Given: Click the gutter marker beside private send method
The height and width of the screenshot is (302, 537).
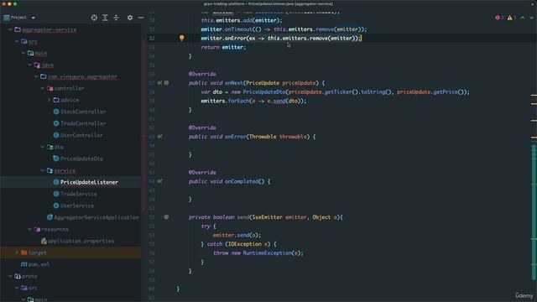Looking at the screenshot, I should click(166, 217).
